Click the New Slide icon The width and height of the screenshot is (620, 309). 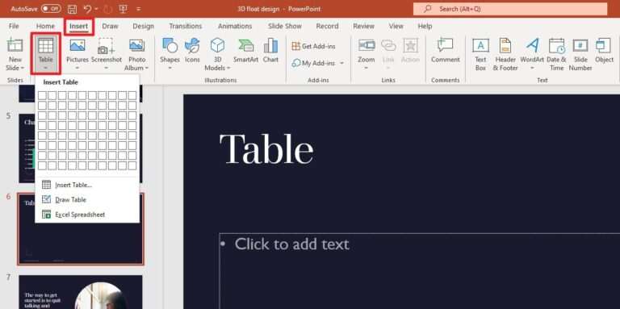click(x=15, y=45)
